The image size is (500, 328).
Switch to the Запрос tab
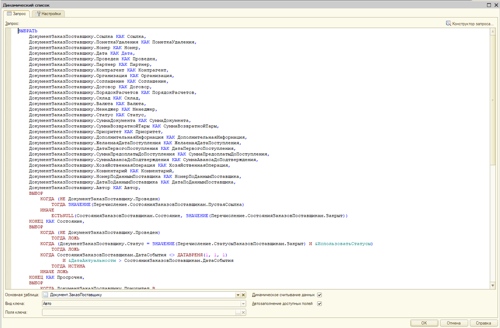(x=16, y=14)
